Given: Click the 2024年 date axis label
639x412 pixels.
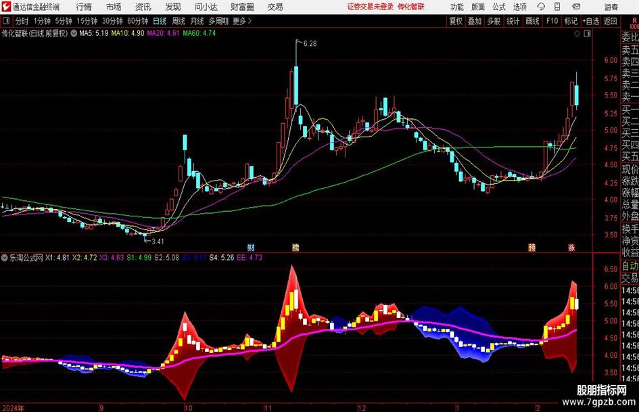Looking at the screenshot, I should (13, 408).
